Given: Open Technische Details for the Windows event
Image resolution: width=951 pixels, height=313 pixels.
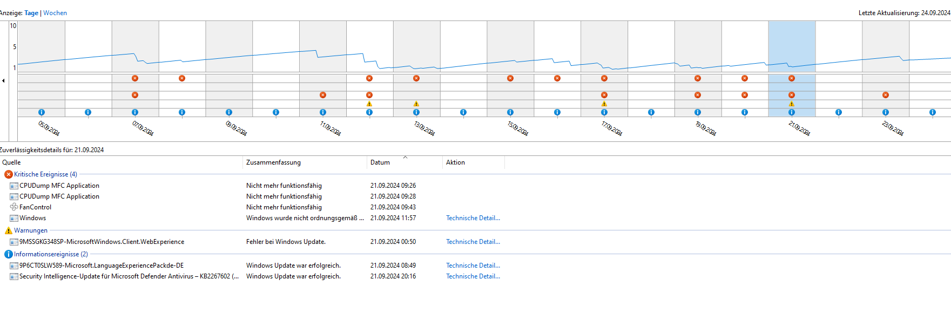Looking at the screenshot, I should click(473, 218).
